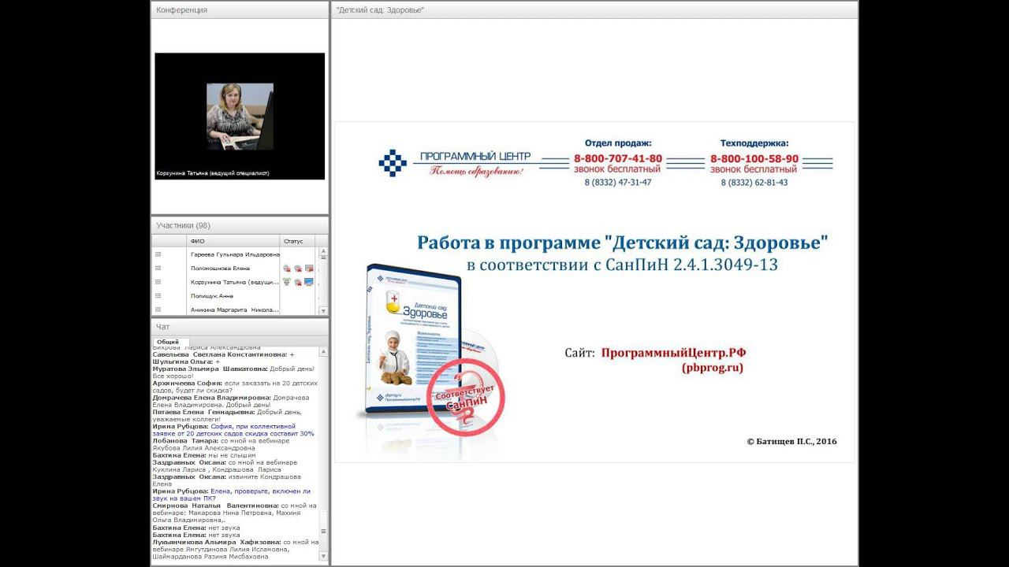
Task: Click the scroll-up arrow of participants list
Action: click(x=323, y=250)
